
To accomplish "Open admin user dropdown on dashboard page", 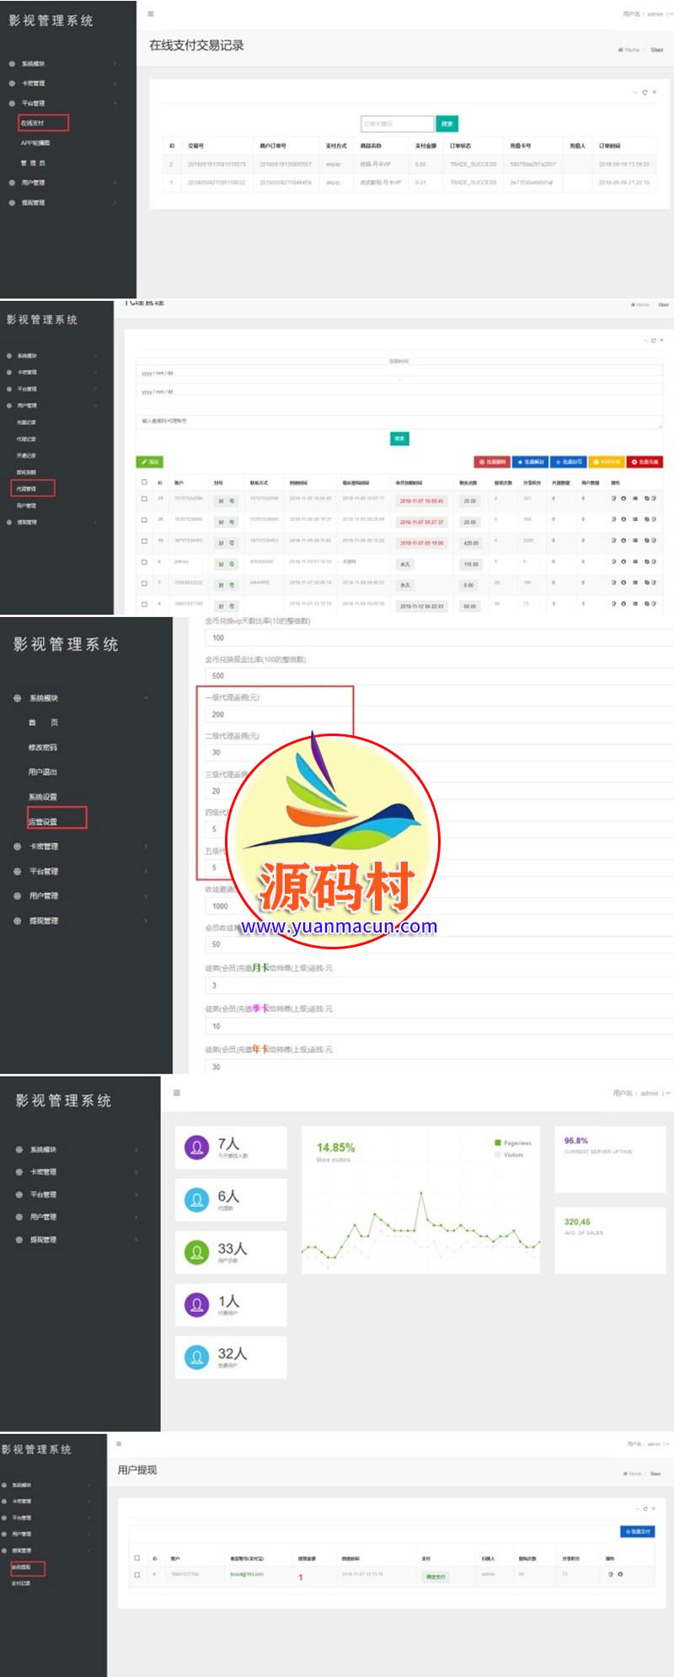I will pos(642,1093).
